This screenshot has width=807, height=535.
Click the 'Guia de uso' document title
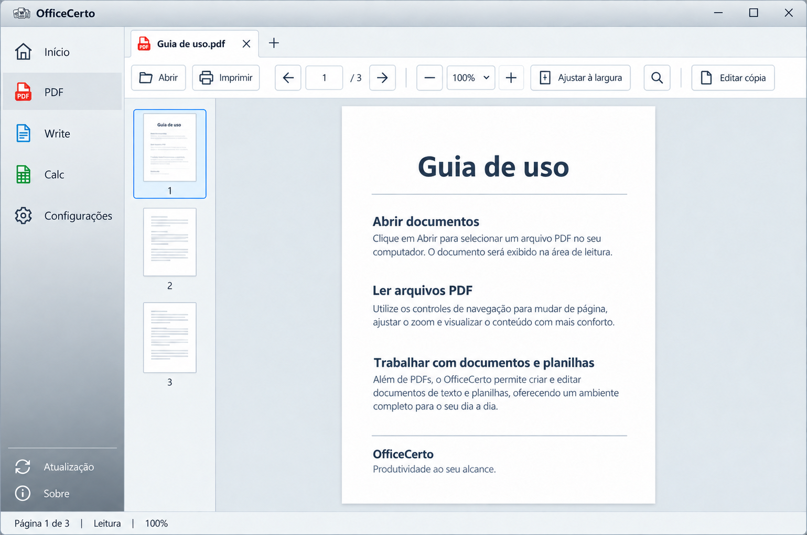(x=493, y=167)
